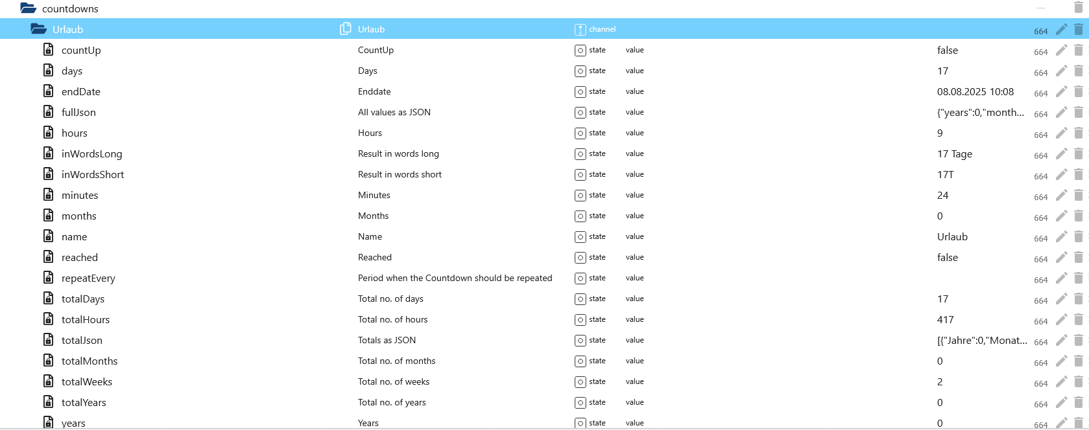
Task: Collapse the Urlaub channel folder
Action: pyautogui.click(x=38, y=29)
